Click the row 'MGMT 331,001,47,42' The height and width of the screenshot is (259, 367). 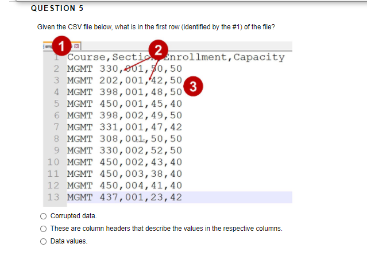pyautogui.click(x=125, y=127)
